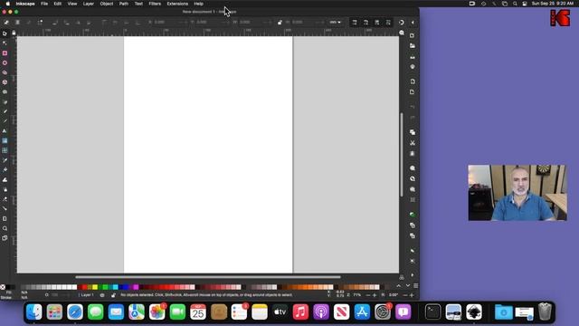Click zoom out minus button
Screen dimensions: 579x326
(368, 295)
